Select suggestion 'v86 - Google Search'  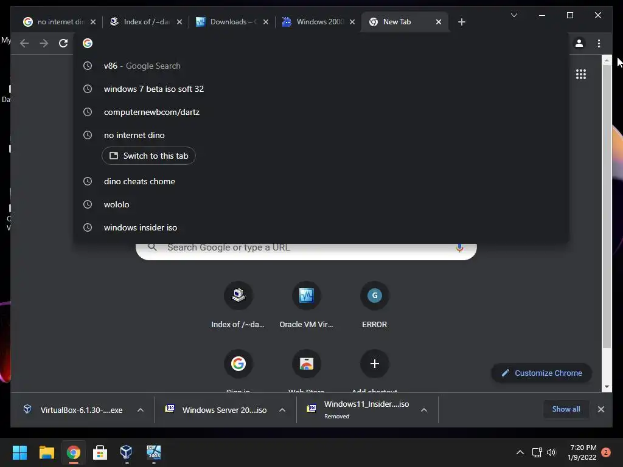pyautogui.click(x=321, y=66)
